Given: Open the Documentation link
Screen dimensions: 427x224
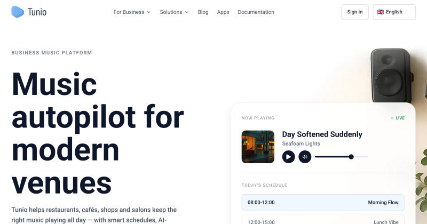Looking at the screenshot, I should (256, 12).
